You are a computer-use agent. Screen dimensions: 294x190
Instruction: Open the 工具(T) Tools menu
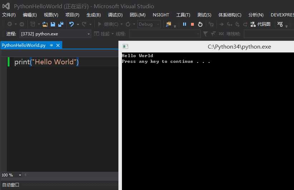click(183, 15)
